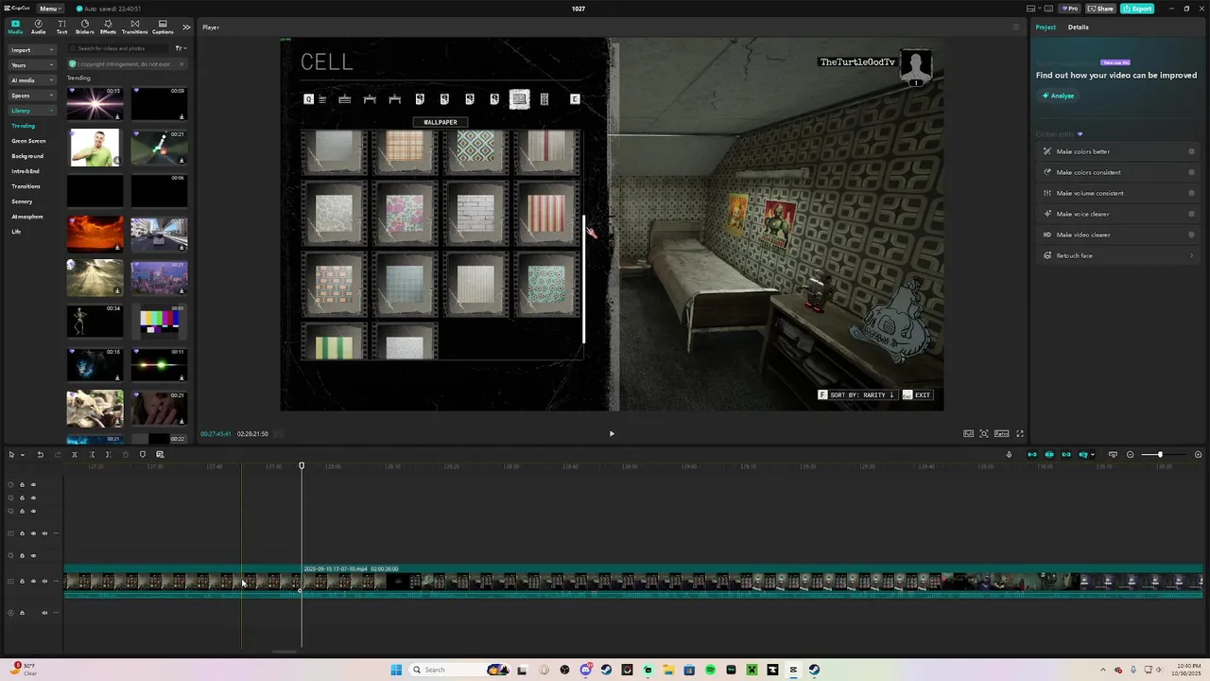Open the media filter dropdown beside search

coord(181,48)
